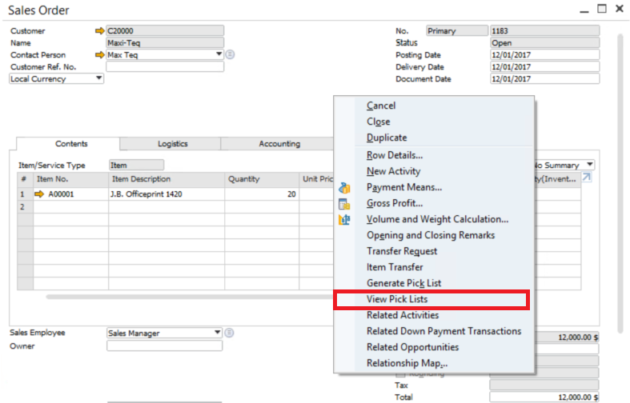The image size is (630, 403).
Task: Click the Gross Profit icon in menu
Action: click(x=344, y=204)
